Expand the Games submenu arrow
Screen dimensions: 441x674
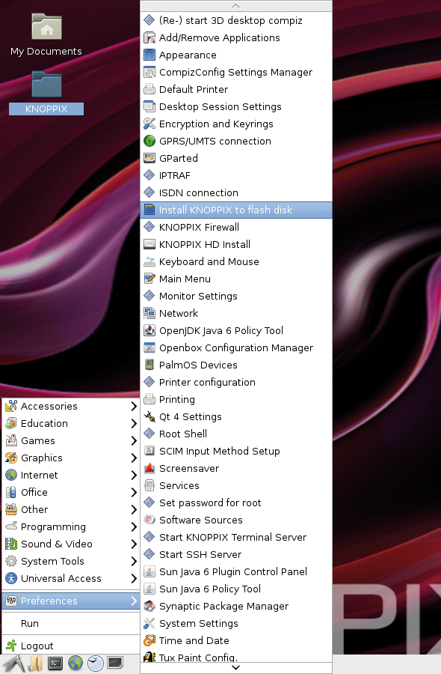133,440
